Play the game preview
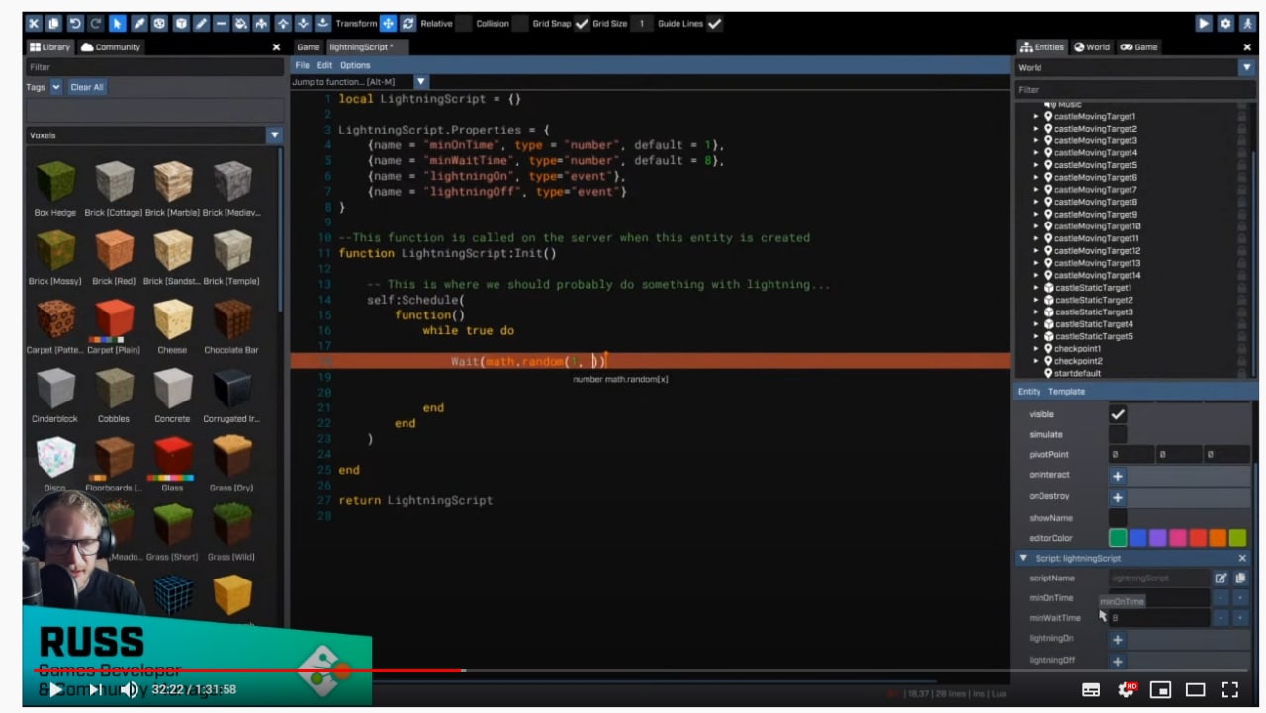1266x713 pixels. point(1204,23)
